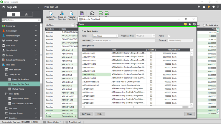Expand the Discounts folder
This screenshot has height=124, width=221.
[36, 108]
